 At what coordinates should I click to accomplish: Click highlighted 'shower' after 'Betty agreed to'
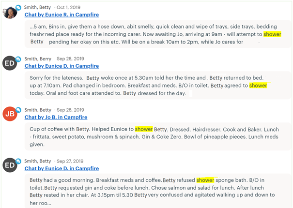[258, 85]
